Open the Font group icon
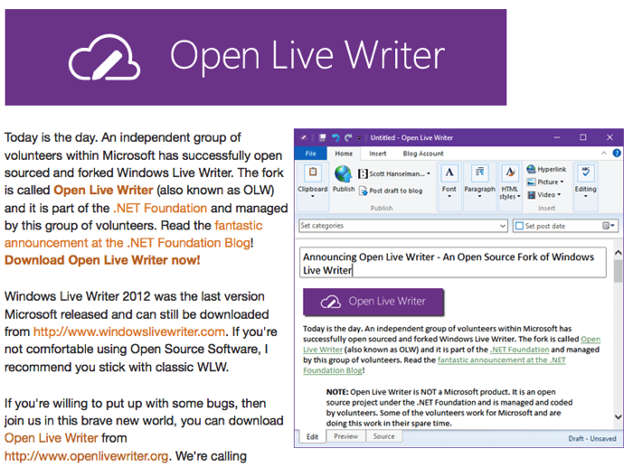This screenshot has width=633, height=467. [x=449, y=173]
